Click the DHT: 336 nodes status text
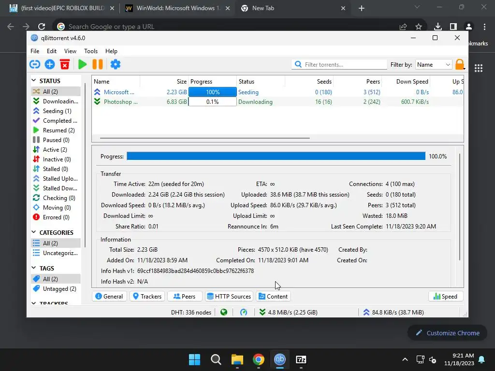 pos(191,313)
